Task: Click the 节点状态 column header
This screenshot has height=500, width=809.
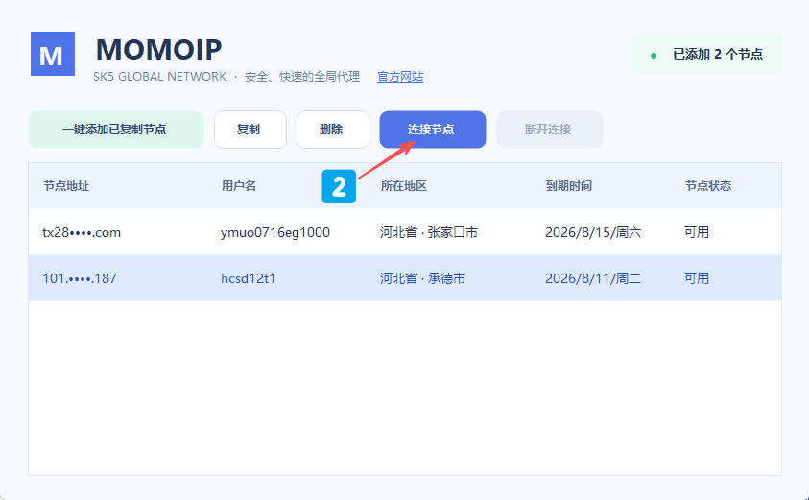Action: coord(708,186)
